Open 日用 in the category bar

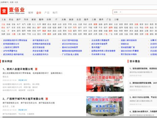point(49,19)
